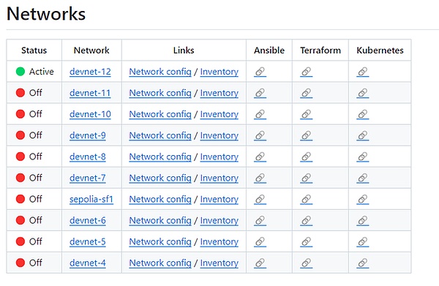Open Inventory link for devnet-7
Screen dimensions: 439x286
pyautogui.click(x=219, y=178)
